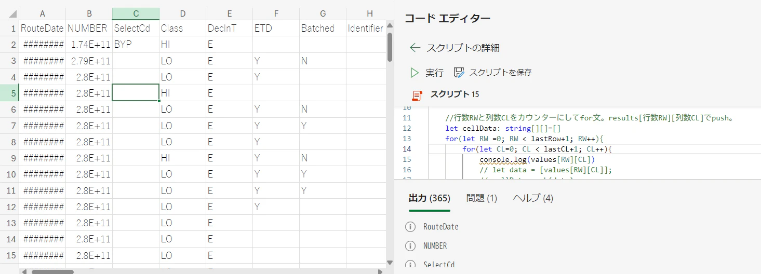Viewport: 761px width, 274px height.
Task: Click the 1.74E+11 cell
Action: (89, 45)
